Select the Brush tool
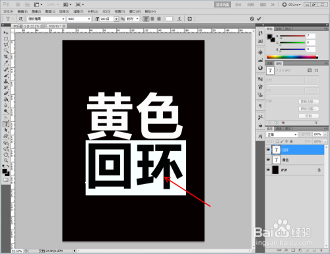The image size is (330, 254). 6,75
